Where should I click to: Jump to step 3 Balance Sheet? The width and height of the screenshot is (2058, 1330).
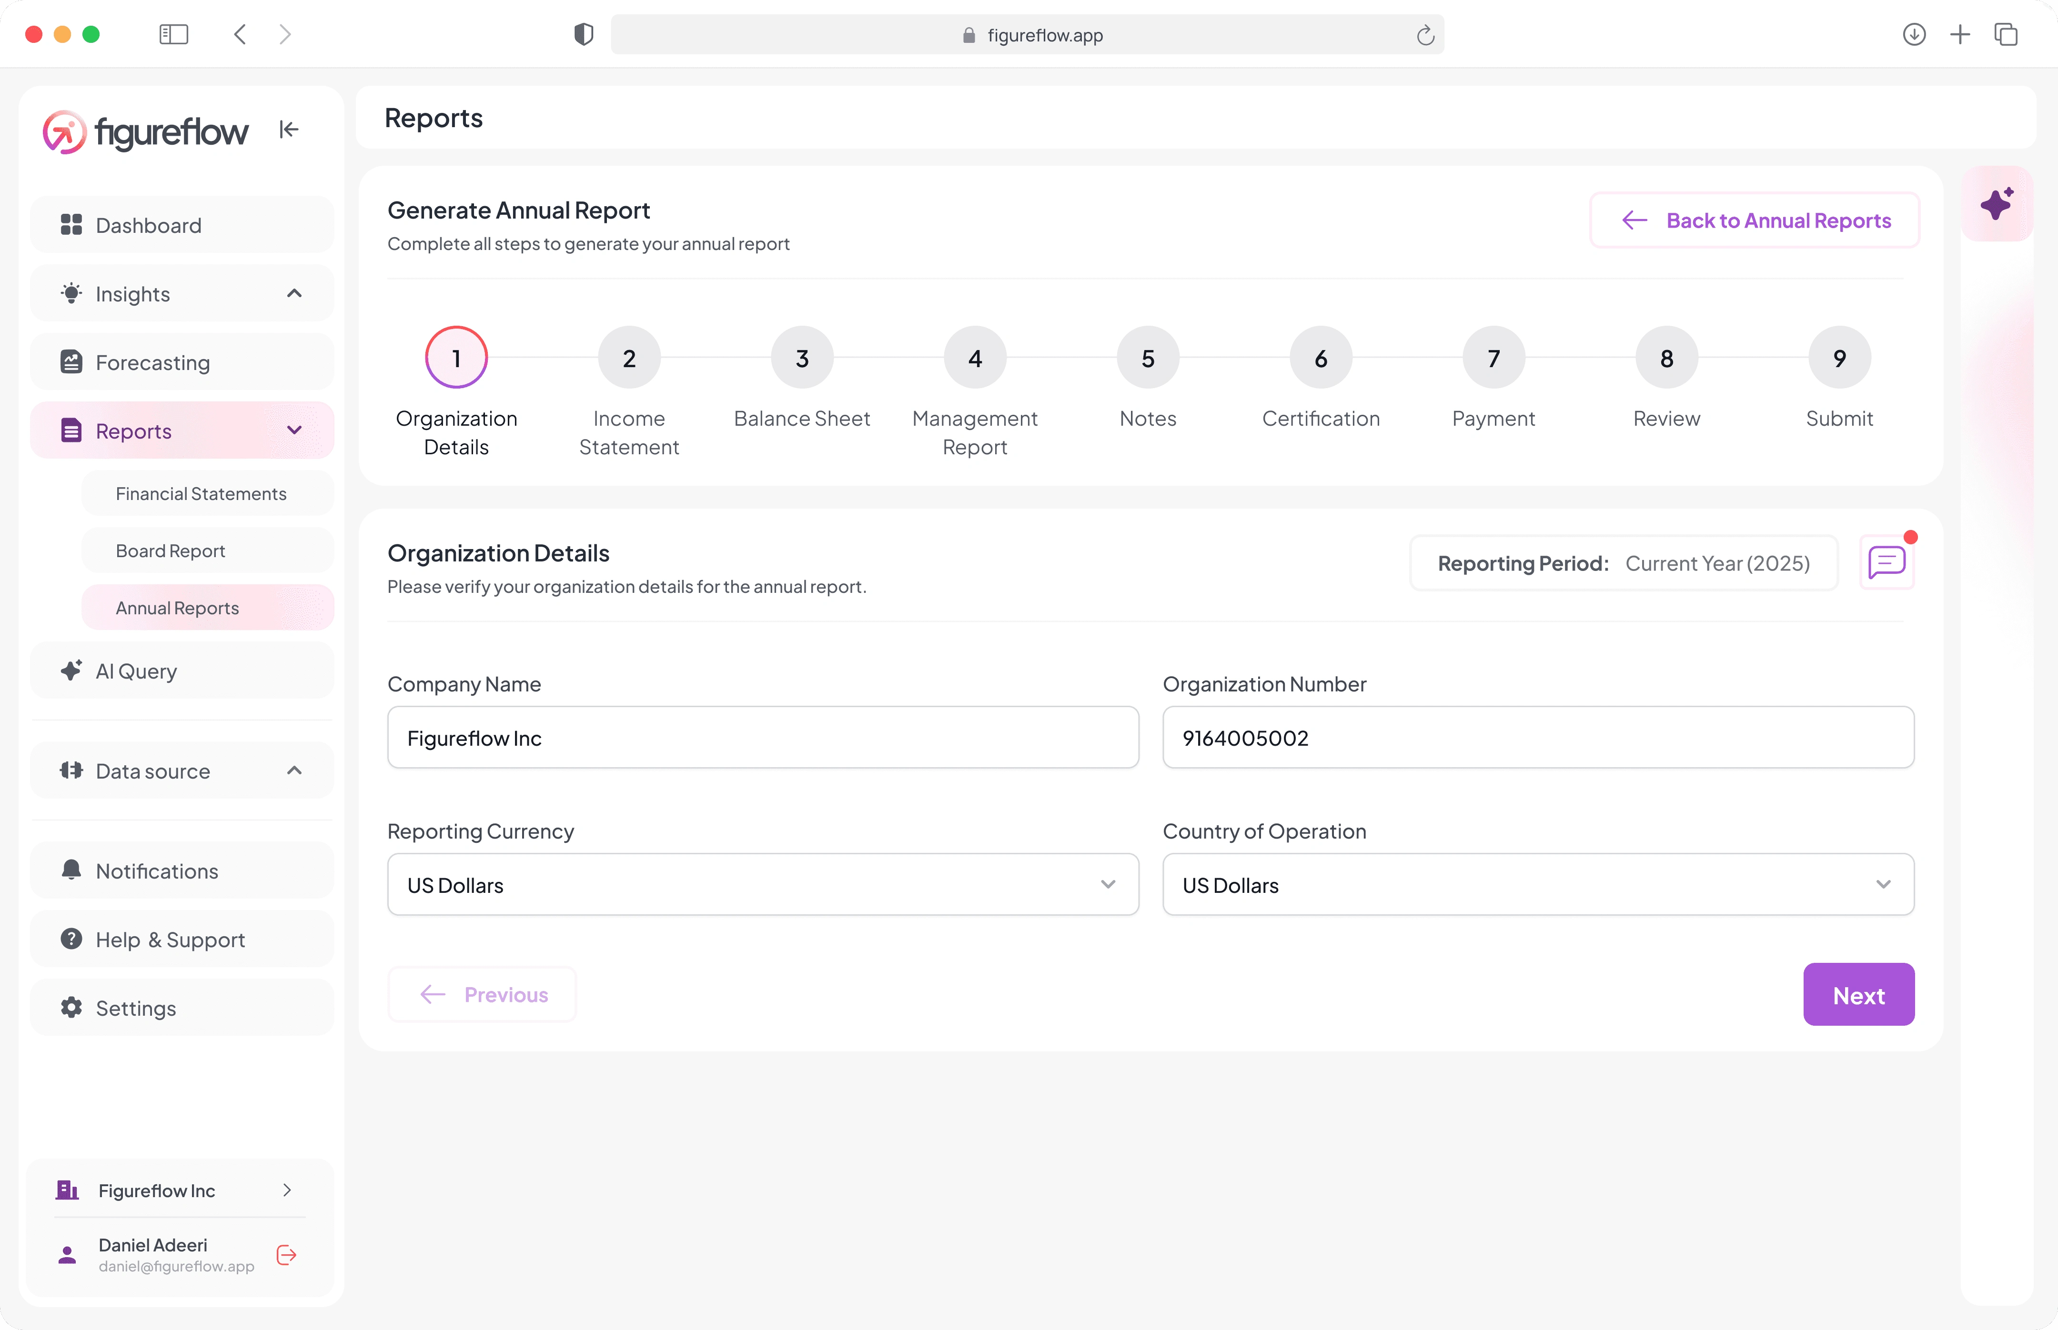pyautogui.click(x=802, y=358)
